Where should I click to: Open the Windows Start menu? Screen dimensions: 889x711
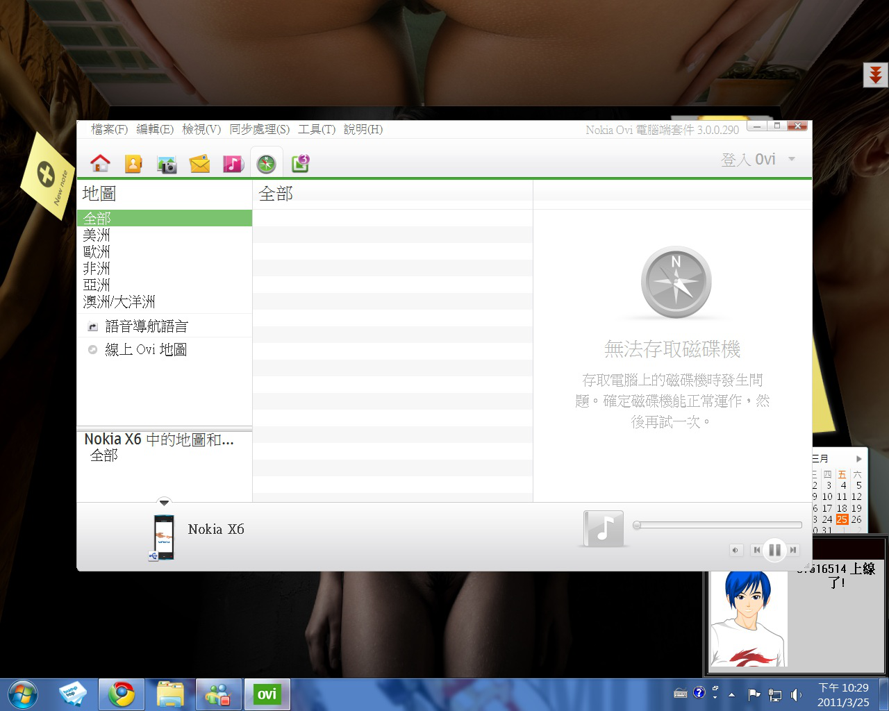[22, 694]
